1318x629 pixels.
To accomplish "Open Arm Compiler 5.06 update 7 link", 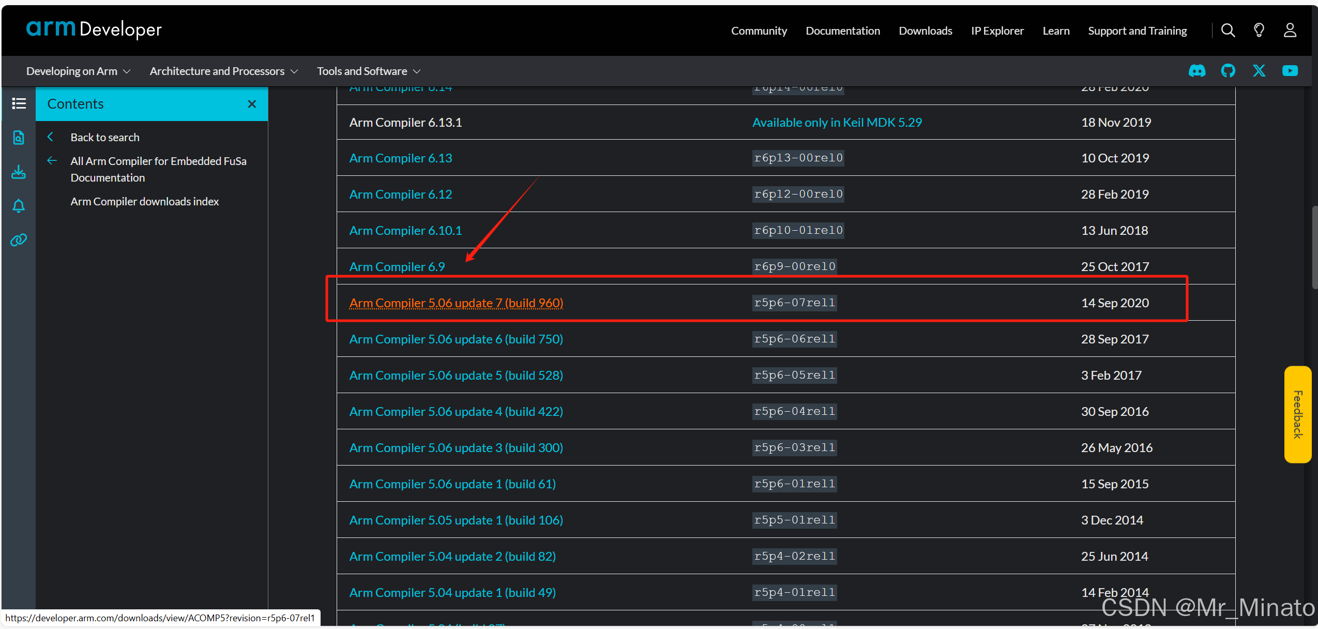I will [456, 303].
